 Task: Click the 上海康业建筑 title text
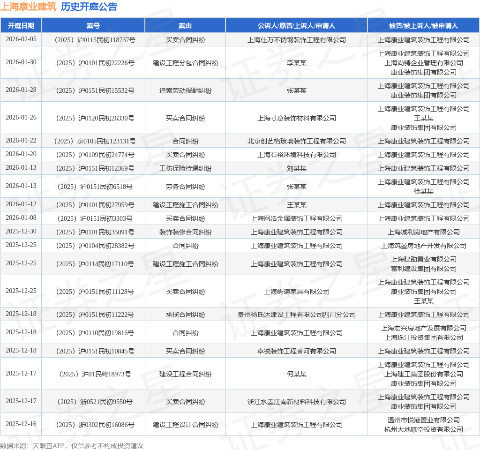(x=28, y=7)
